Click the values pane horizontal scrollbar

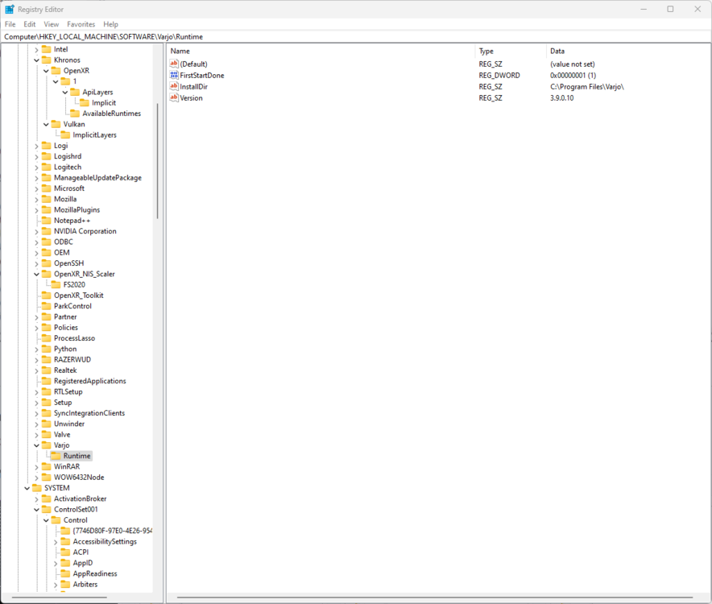435,598
